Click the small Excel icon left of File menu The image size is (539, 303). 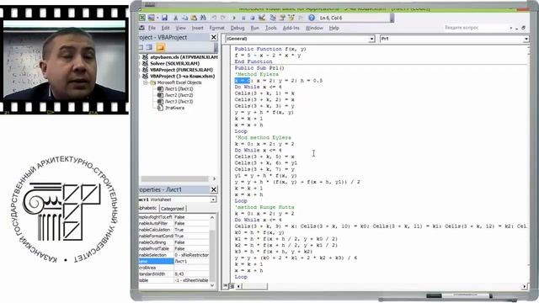pos(141,28)
